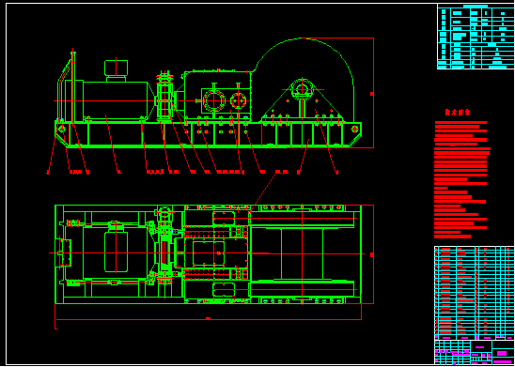Viewport: 515px width, 367px height.
Task: Select the winch drum bearing hub in side view
Action: point(303,88)
